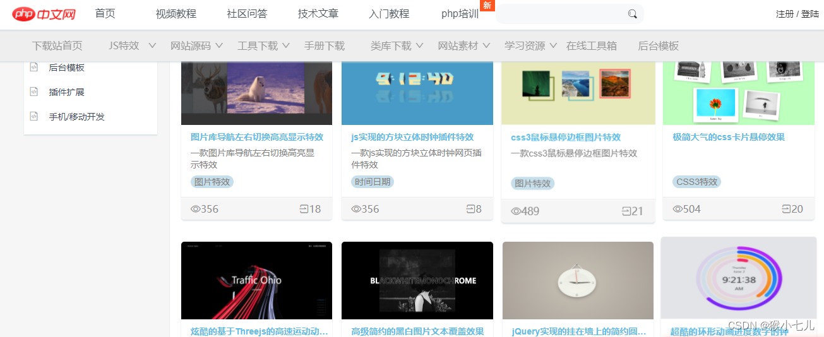Click the CSS3特效 tag
Image resolution: width=824 pixels, height=337 pixels.
coord(696,182)
